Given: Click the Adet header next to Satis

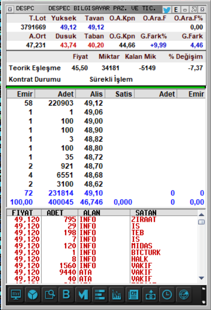Looking at the screenshot, I should tap(156, 94).
